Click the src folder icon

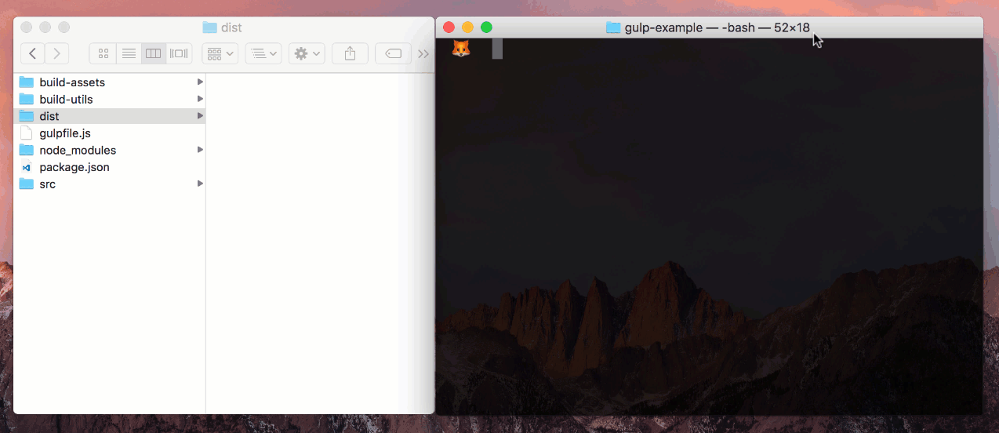27,184
